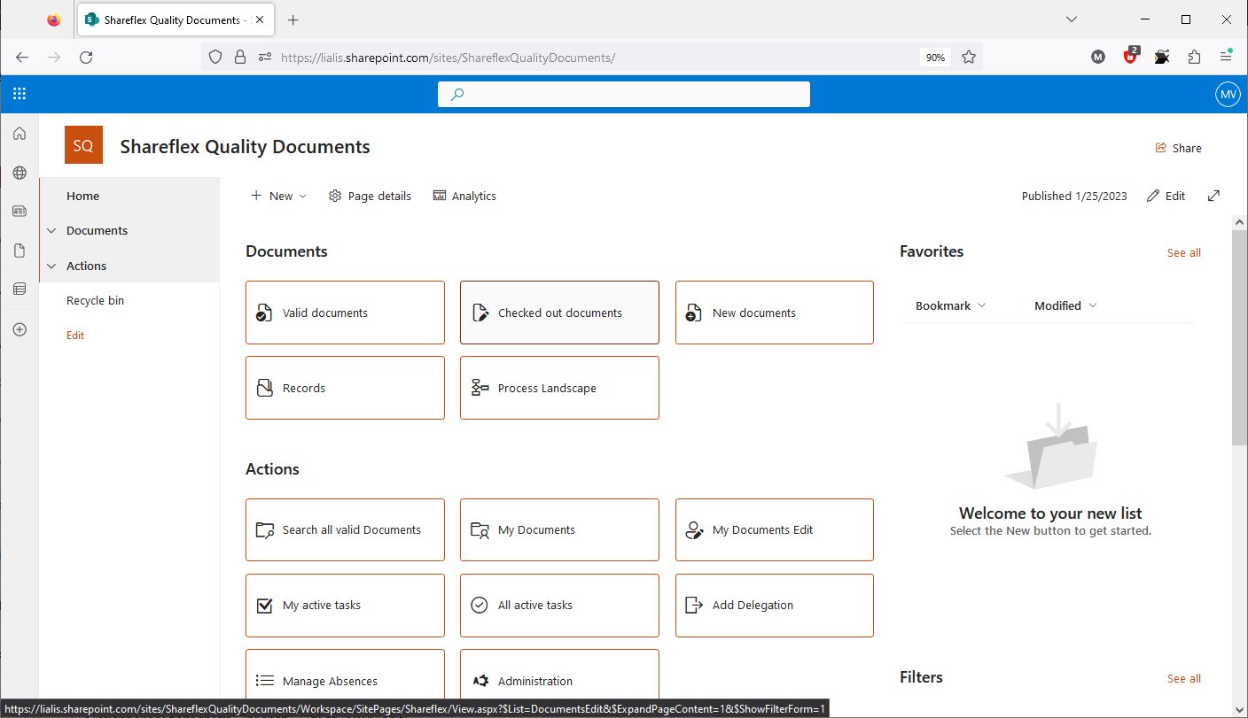
Task: Click the Edit link in the left navigation
Action: 75,336
